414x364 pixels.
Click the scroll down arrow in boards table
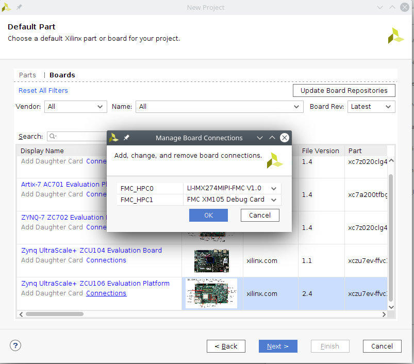(391, 307)
